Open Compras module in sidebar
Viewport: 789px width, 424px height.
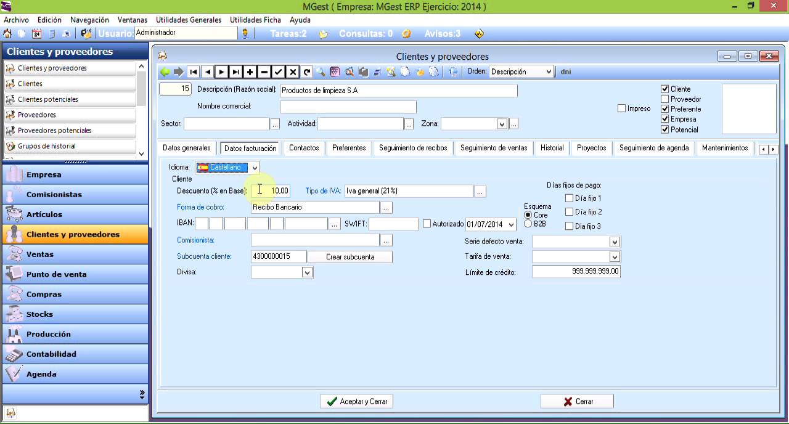pyautogui.click(x=75, y=294)
